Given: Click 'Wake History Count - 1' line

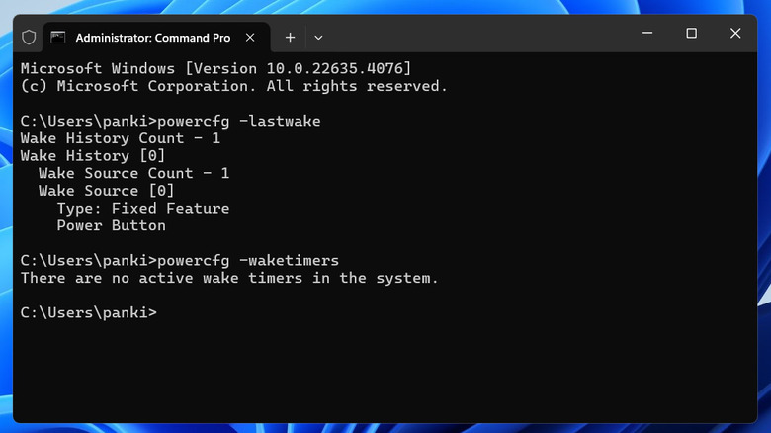Looking at the screenshot, I should pyautogui.click(x=121, y=138).
